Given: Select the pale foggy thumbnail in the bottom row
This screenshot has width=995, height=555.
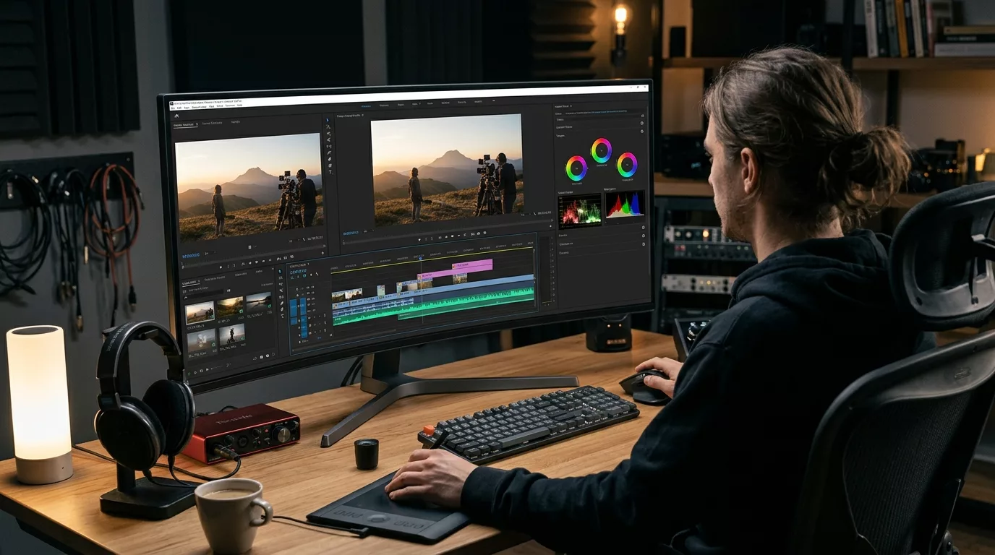Looking at the screenshot, I should 201,341.
